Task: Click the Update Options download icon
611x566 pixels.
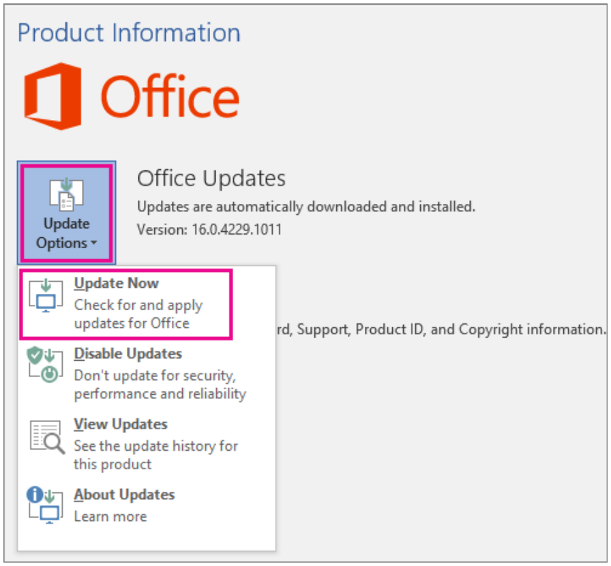Action: click(x=67, y=194)
